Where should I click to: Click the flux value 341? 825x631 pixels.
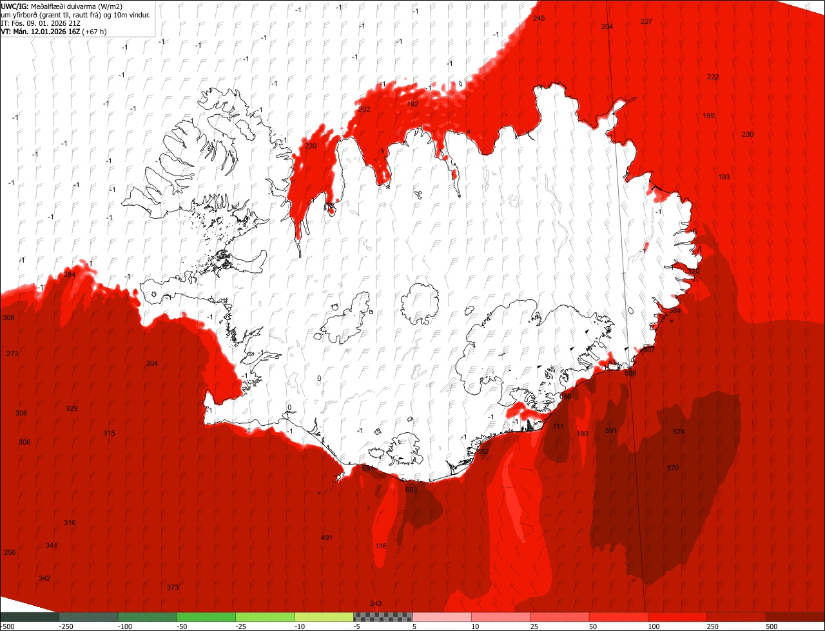(x=52, y=545)
